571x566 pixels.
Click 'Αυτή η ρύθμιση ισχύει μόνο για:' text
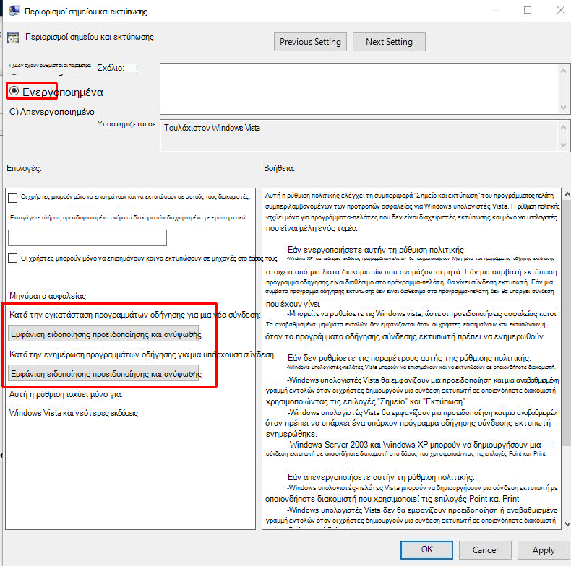(66, 394)
